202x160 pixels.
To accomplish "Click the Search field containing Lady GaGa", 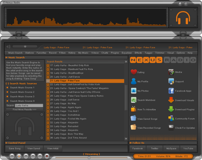I will tap(29, 105).
